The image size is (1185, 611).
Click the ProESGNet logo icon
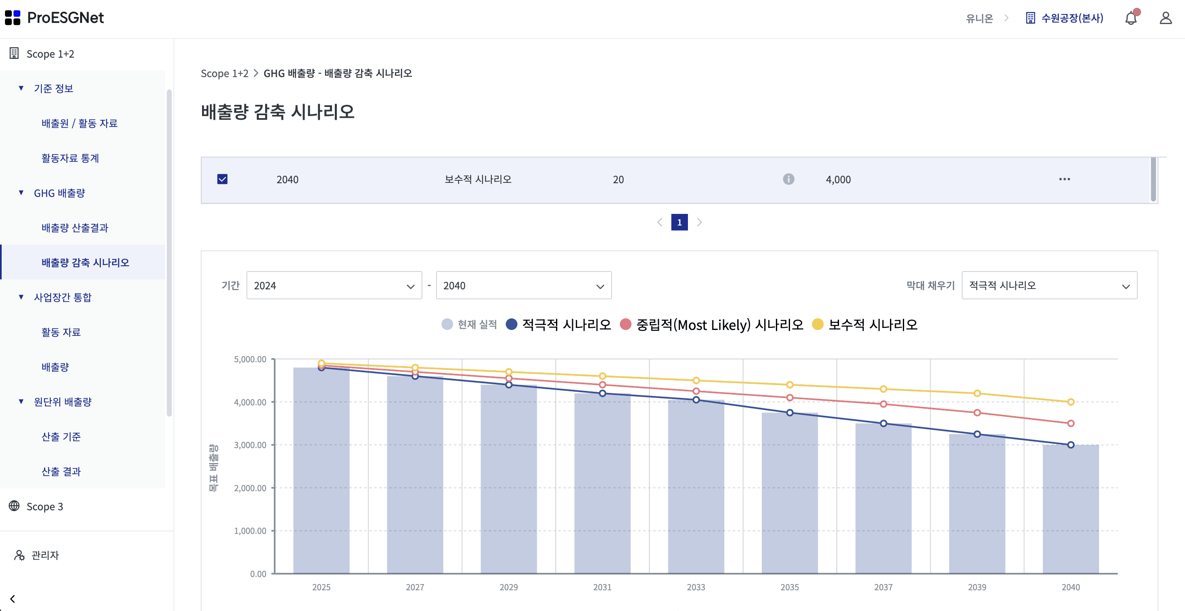[x=13, y=17]
